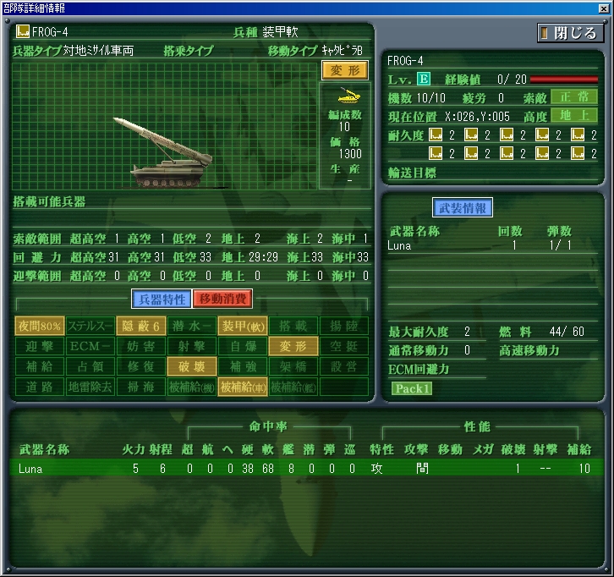
Task: Click the 命中率 group header
Action: coord(268,426)
